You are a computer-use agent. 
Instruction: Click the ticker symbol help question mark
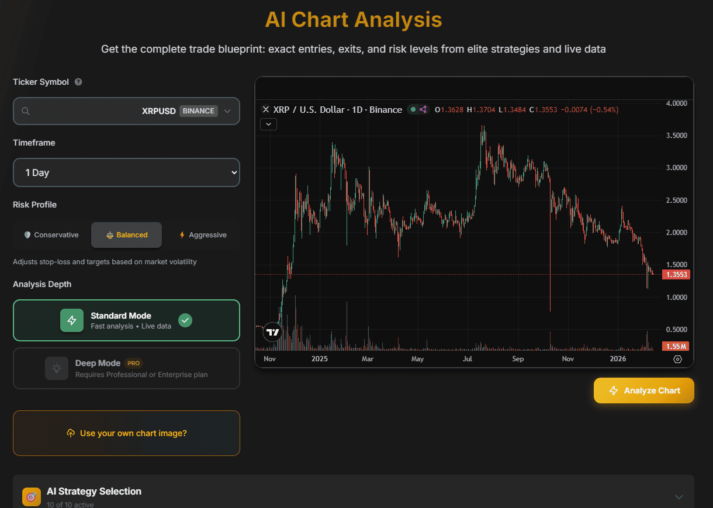click(78, 82)
